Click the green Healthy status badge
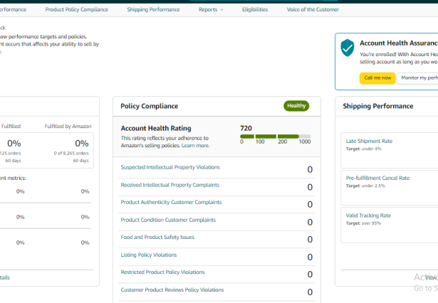The image size is (438, 303). tap(296, 106)
